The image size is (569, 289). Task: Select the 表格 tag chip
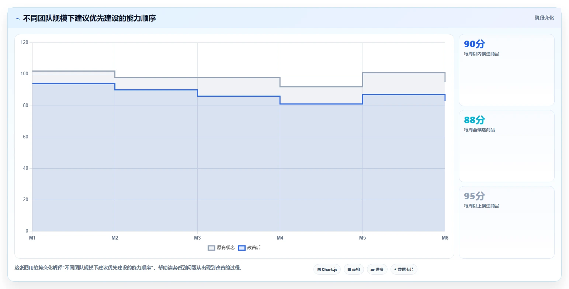point(354,269)
